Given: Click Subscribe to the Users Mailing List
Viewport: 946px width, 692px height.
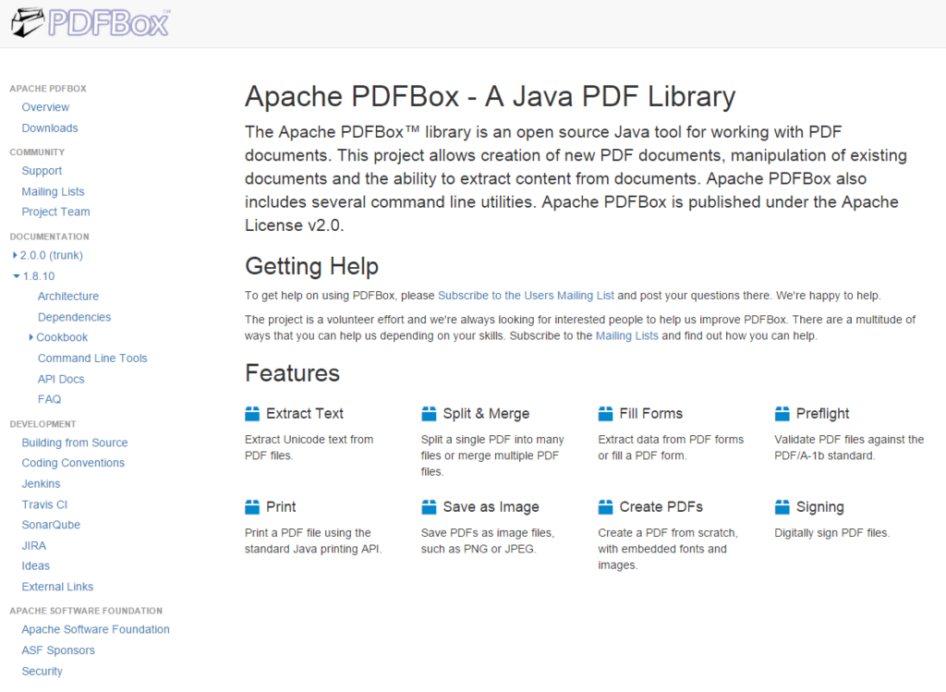Looking at the screenshot, I should [x=526, y=296].
